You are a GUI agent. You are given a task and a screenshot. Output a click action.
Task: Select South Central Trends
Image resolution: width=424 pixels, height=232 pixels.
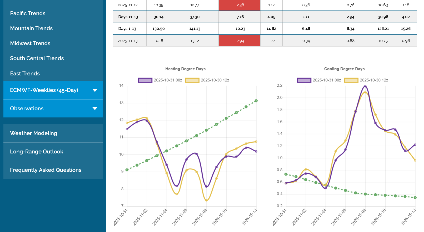pyautogui.click(x=37, y=58)
